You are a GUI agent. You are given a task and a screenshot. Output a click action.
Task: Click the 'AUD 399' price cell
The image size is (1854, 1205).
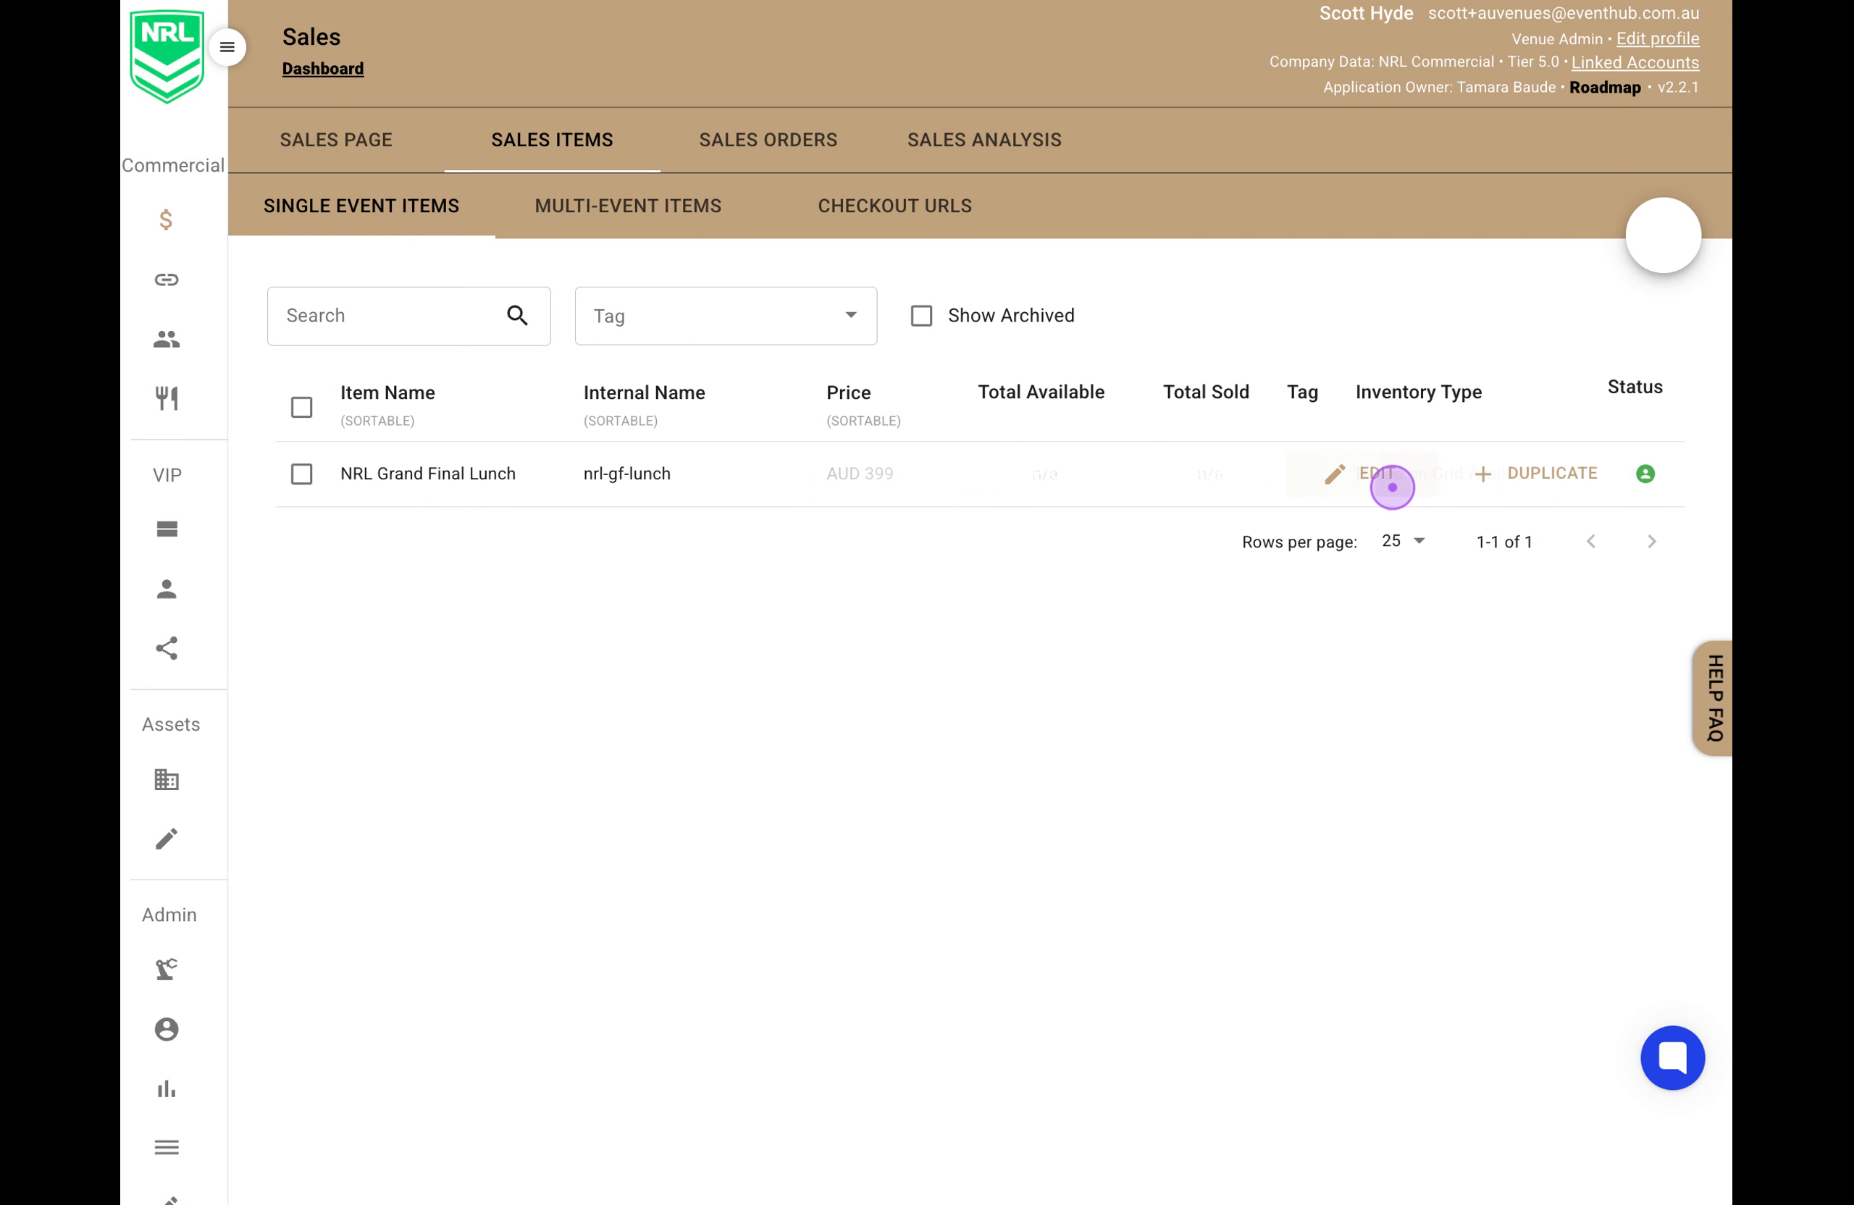click(860, 474)
